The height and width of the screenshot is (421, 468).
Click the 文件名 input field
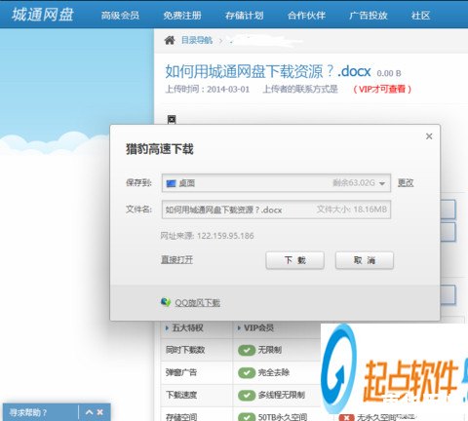276,210
